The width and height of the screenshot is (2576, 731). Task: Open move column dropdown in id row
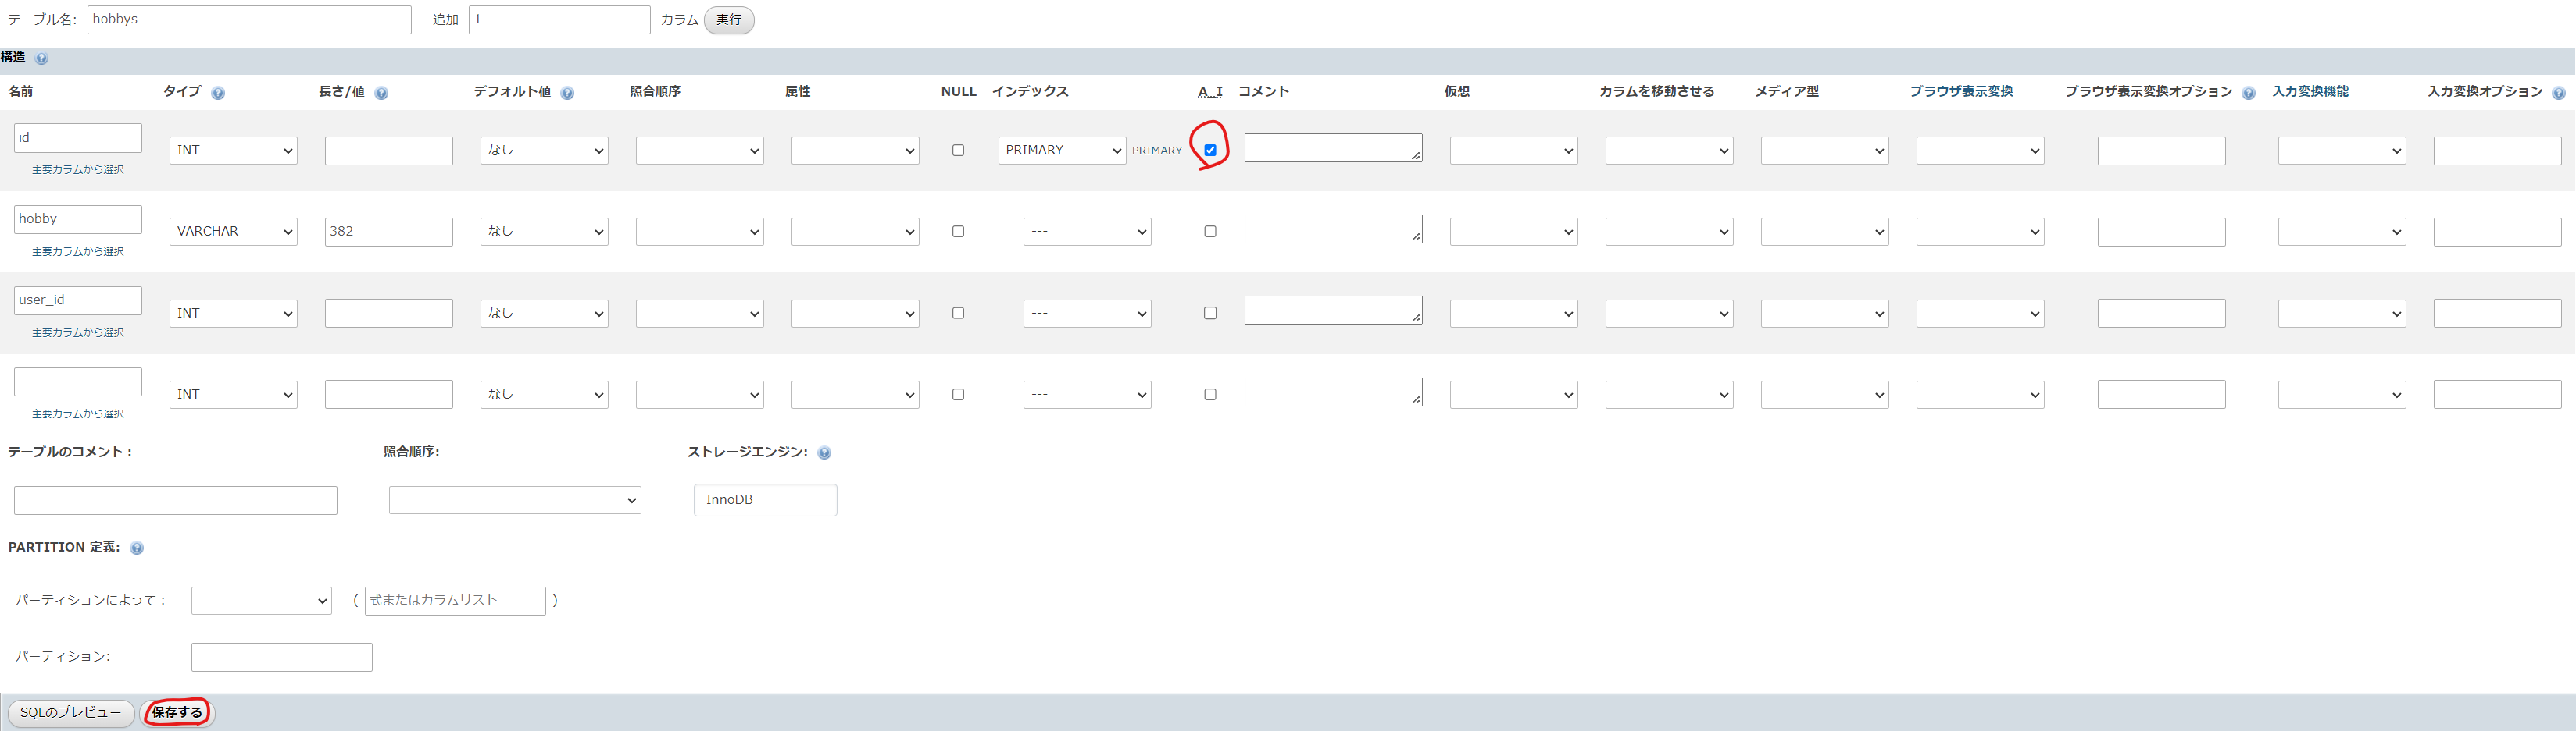pyautogui.click(x=1669, y=151)
